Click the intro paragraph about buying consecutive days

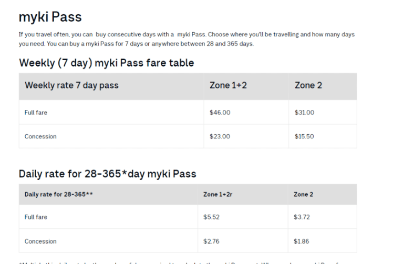pyautogui.click(x=187, y=39)
